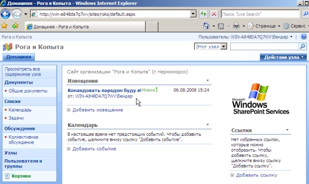Click the plus icon beside 'Добавить ссылку'

(232, 175)
